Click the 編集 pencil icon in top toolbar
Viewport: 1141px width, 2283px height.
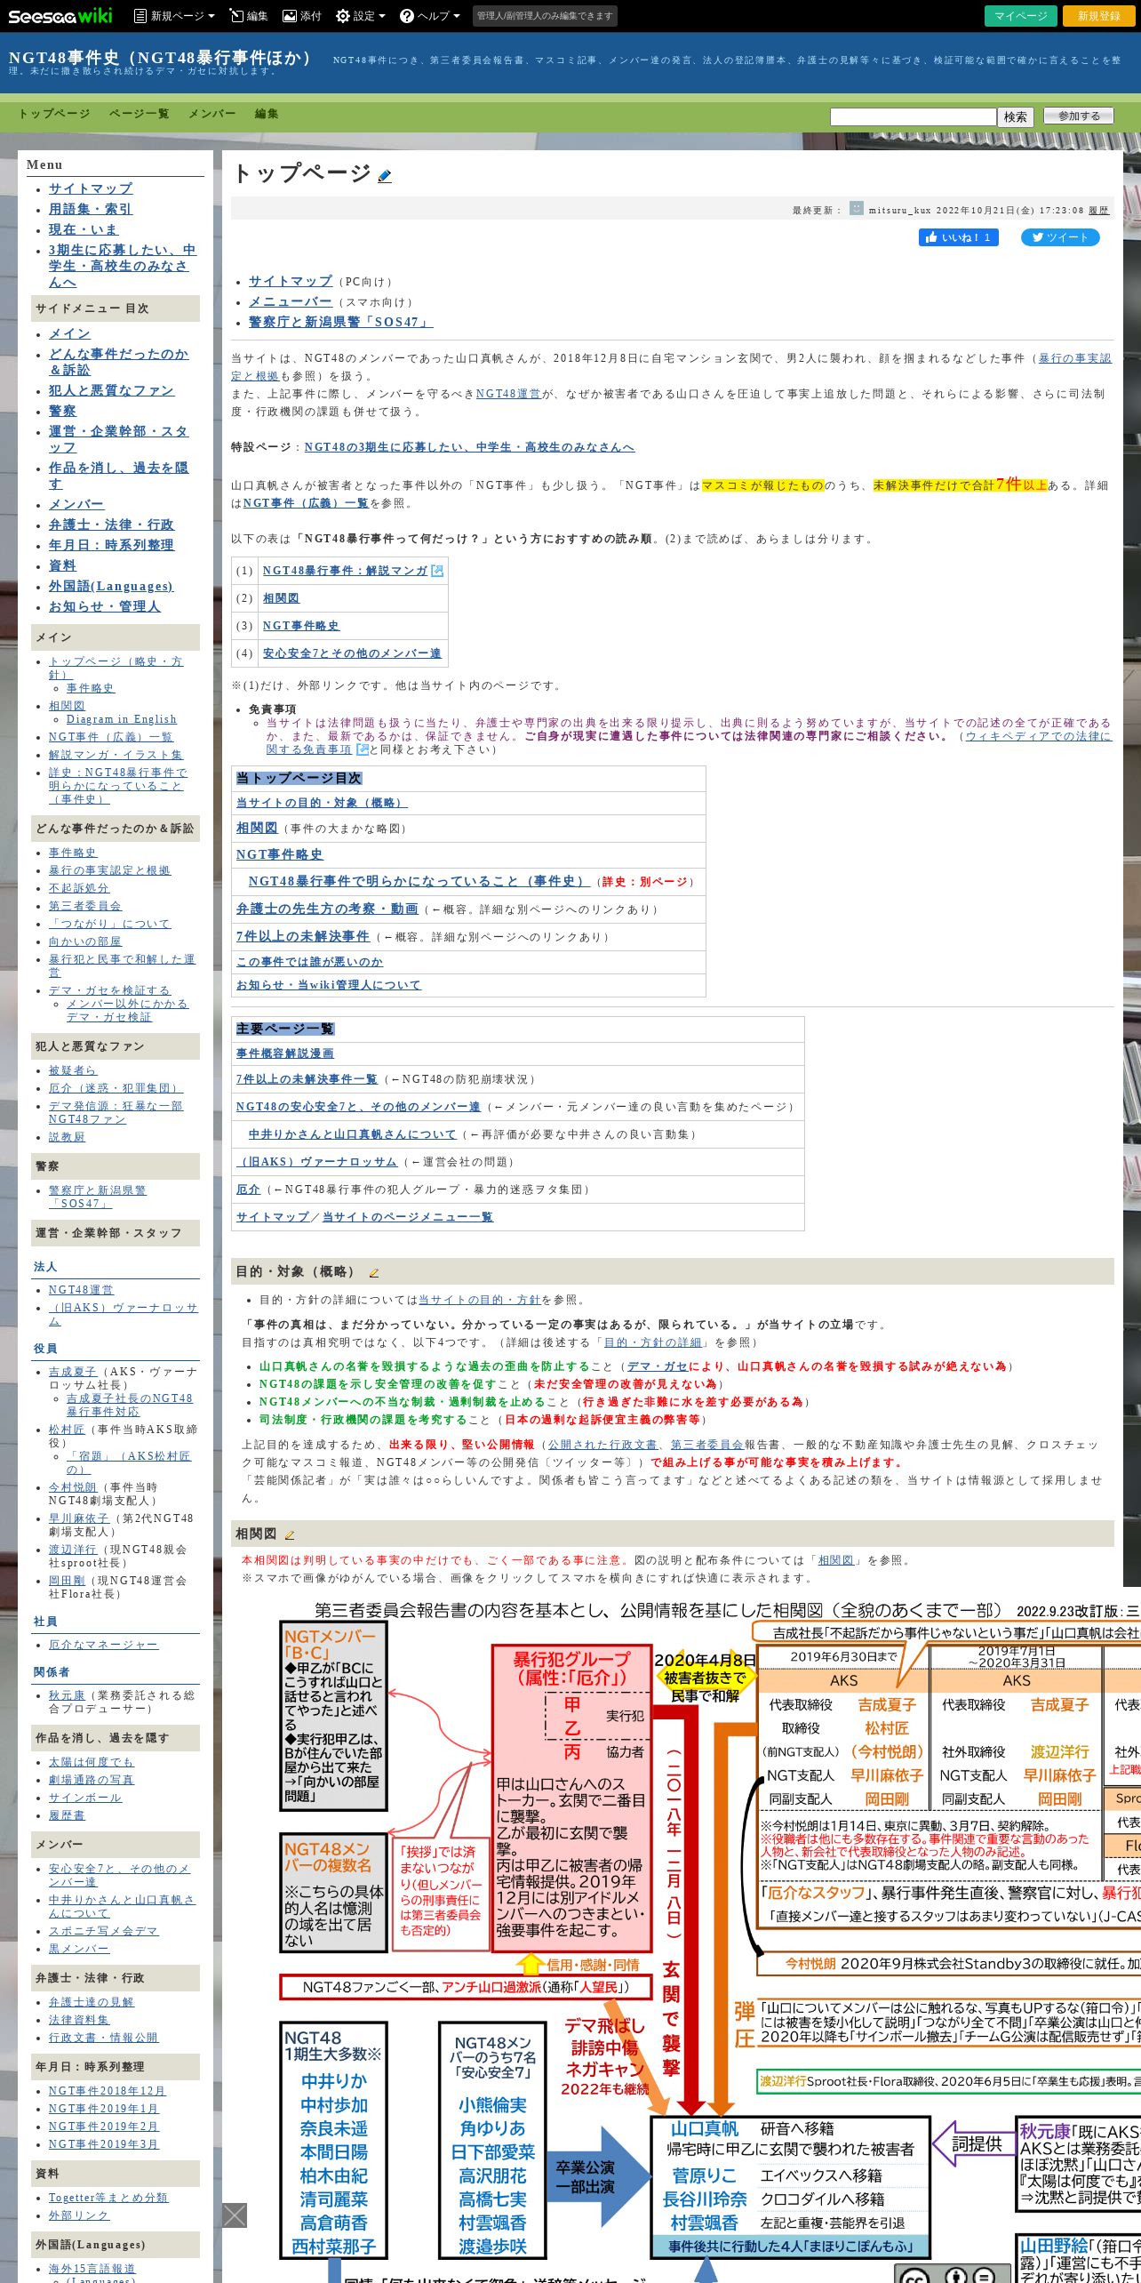(x=248, y=16)
